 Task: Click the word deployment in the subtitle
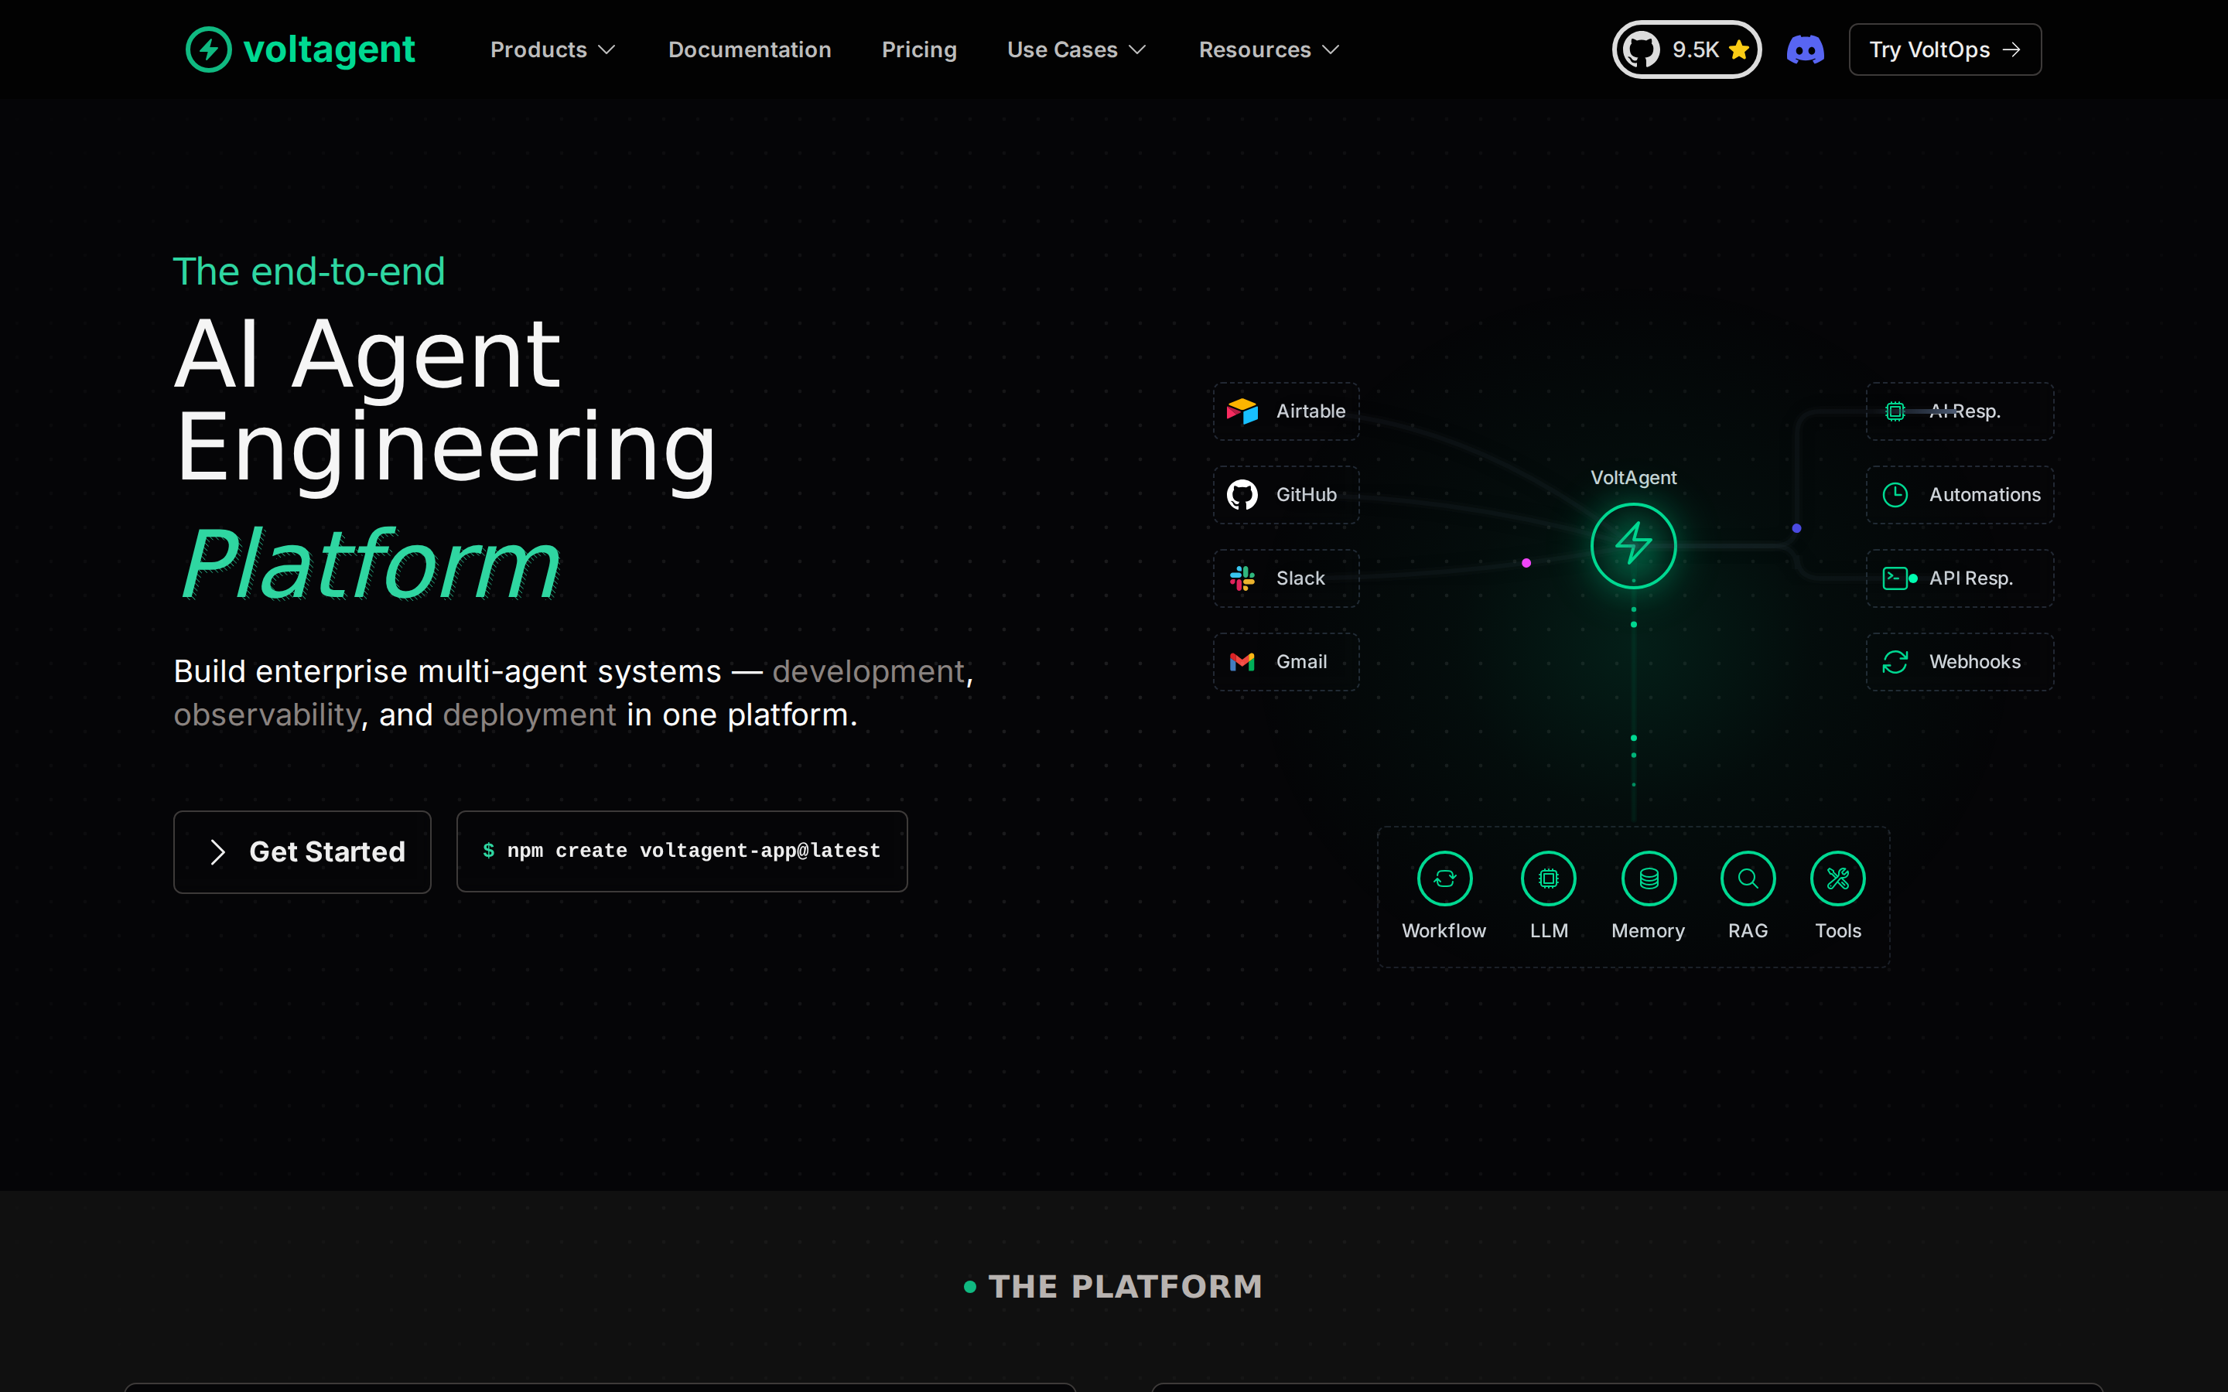point(529,715)
